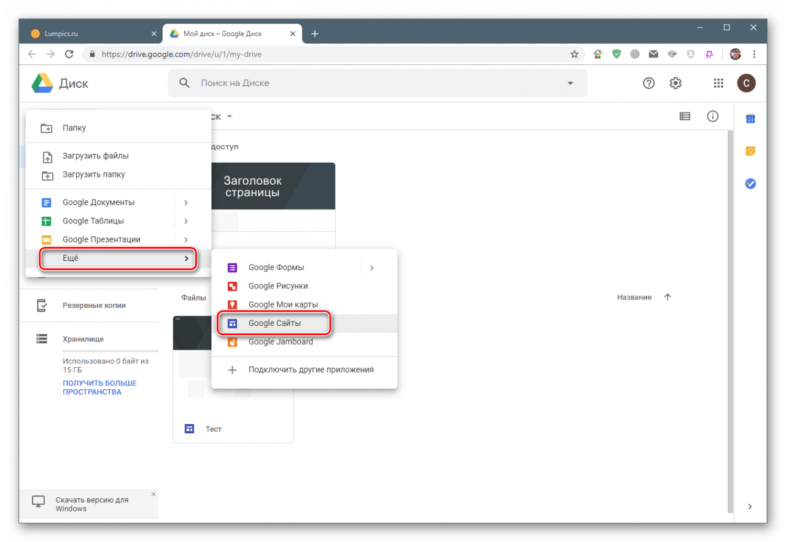Expand Google Презентации submenu arrow
The height and width of the screenshot is (542, 786).
coord(185,239)
